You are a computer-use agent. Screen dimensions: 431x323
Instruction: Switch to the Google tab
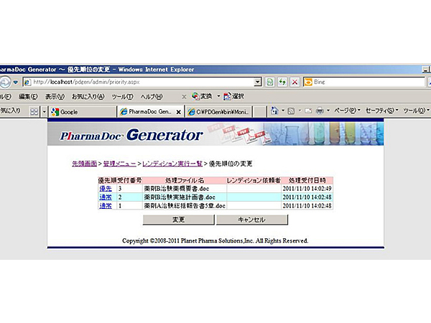(83, 112)
